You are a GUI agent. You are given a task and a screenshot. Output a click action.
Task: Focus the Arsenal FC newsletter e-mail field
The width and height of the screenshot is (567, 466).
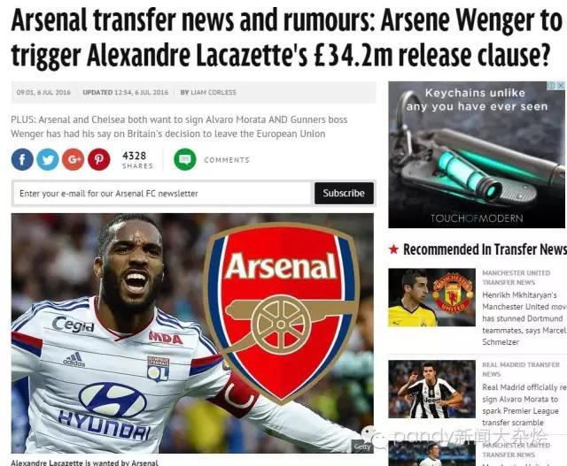click(162, 193)
